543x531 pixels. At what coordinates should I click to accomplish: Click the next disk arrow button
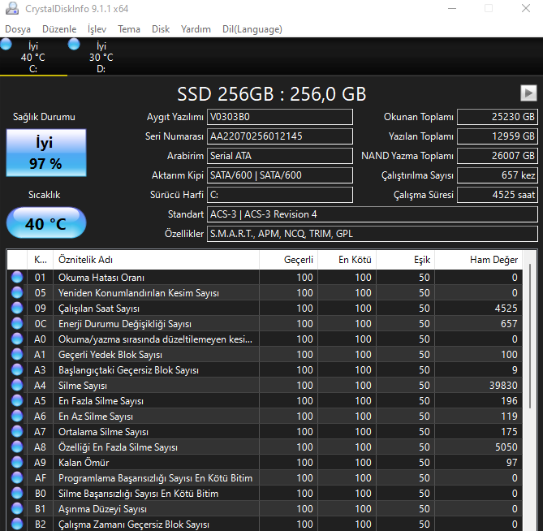[x=528, y=93]
